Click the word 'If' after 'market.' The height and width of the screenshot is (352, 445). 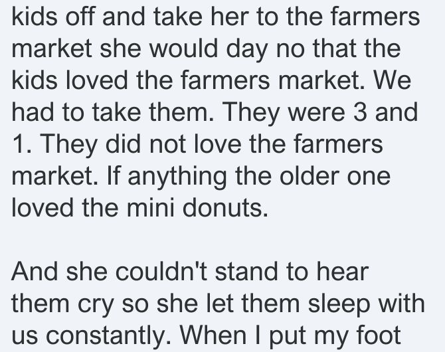[x=113, y=176]
